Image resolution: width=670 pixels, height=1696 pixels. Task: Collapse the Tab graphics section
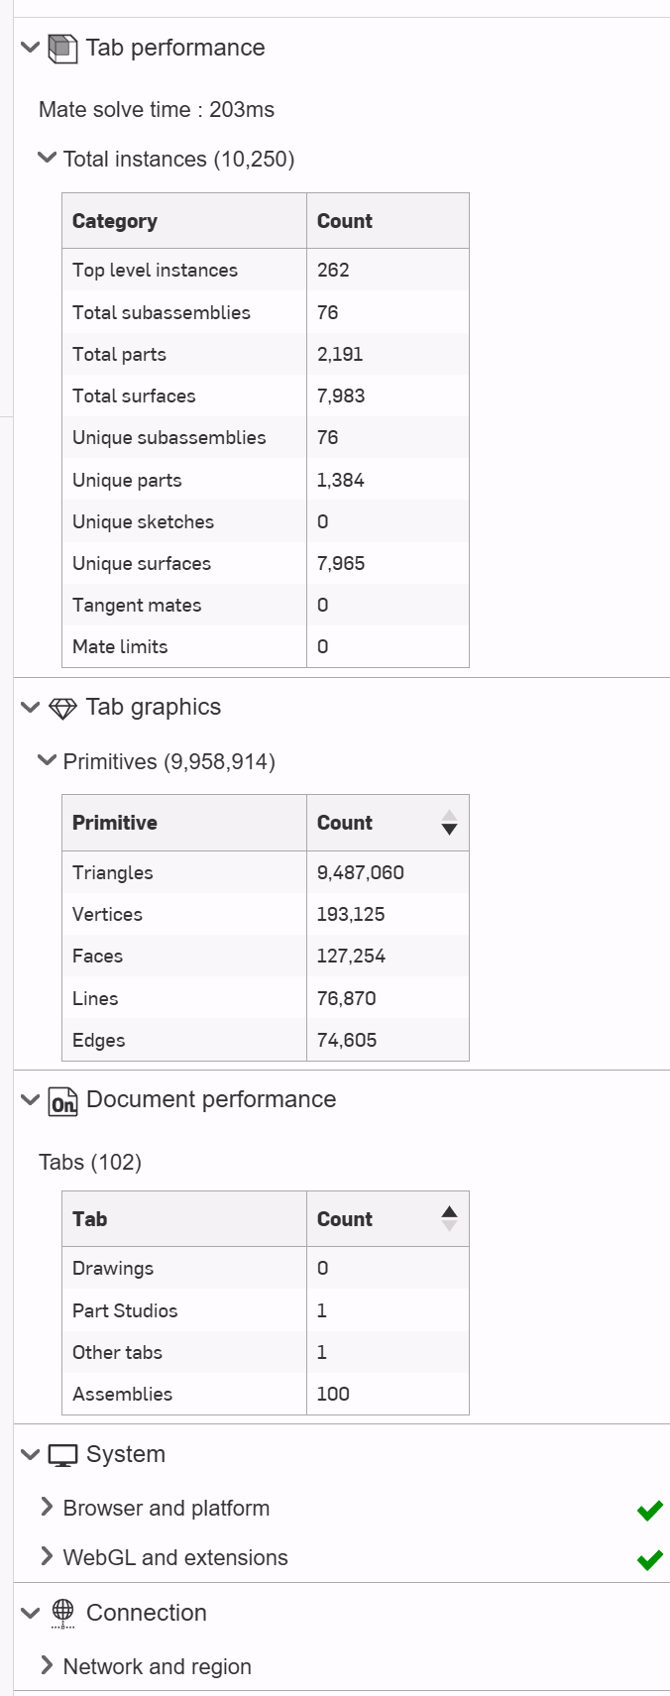pos(30,707)
